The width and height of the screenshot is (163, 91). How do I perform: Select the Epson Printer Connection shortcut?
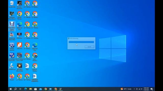(12, 57)
